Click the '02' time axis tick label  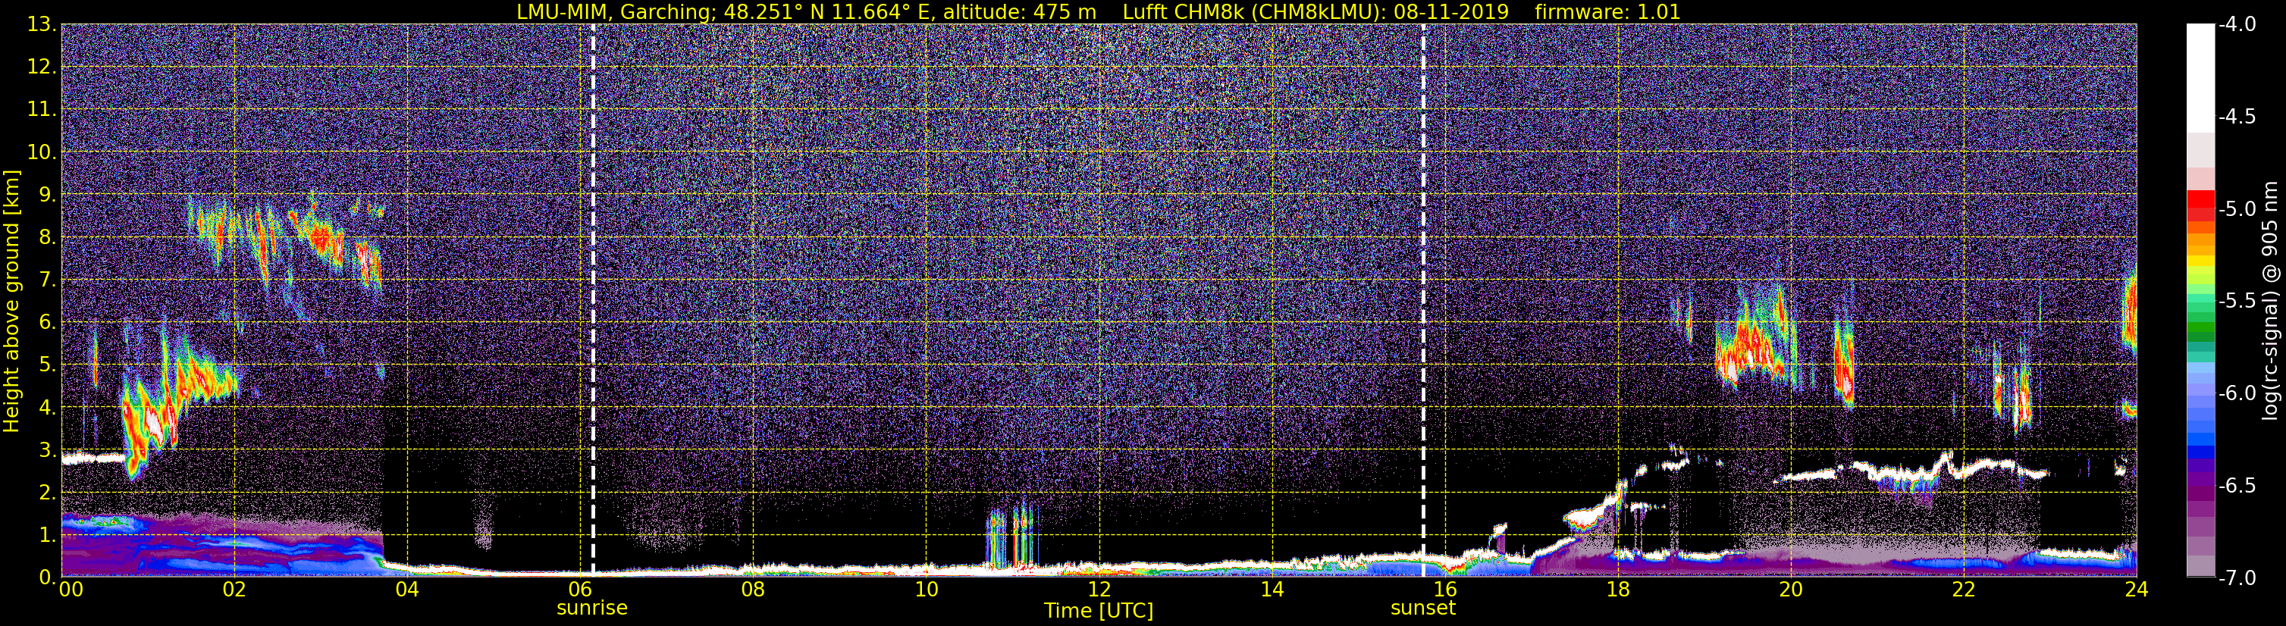pyautogui.click(x=234, y=590)
